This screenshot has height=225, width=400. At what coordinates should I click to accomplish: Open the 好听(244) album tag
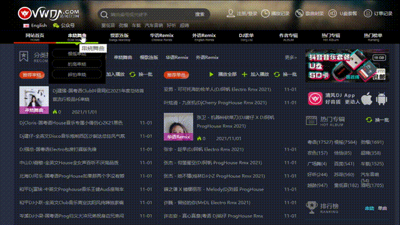coord(317,174)
